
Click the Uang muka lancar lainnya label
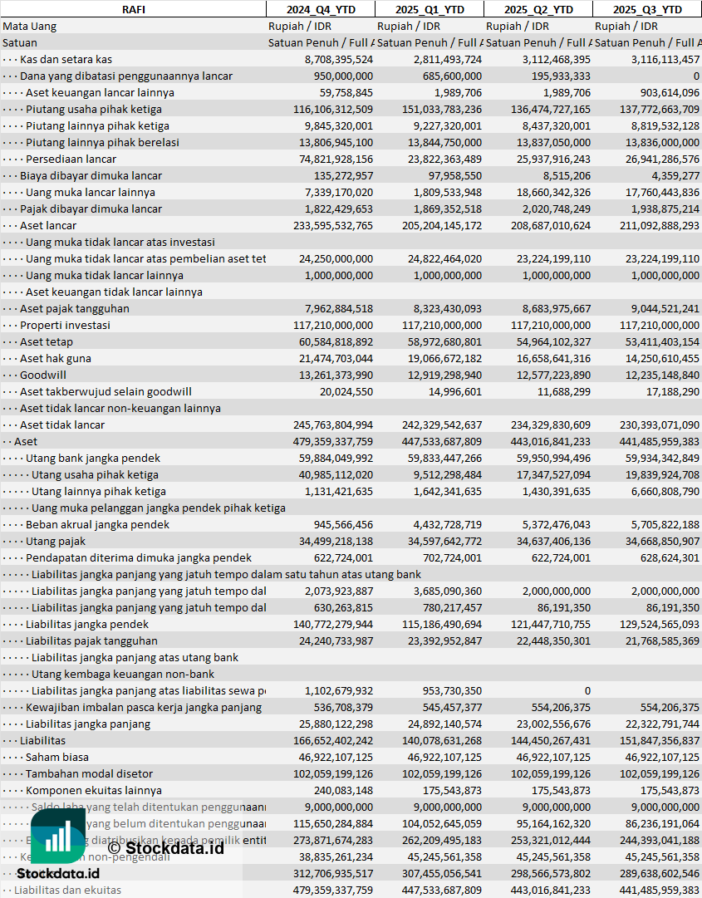[91, 193]
